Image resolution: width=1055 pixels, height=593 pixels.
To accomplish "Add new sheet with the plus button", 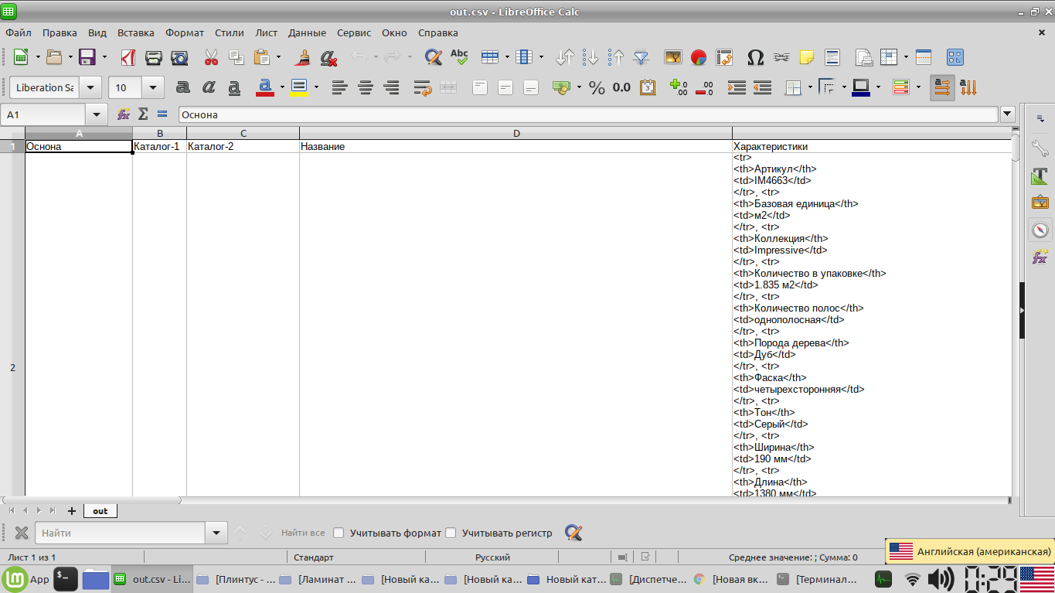I will 72,511.
